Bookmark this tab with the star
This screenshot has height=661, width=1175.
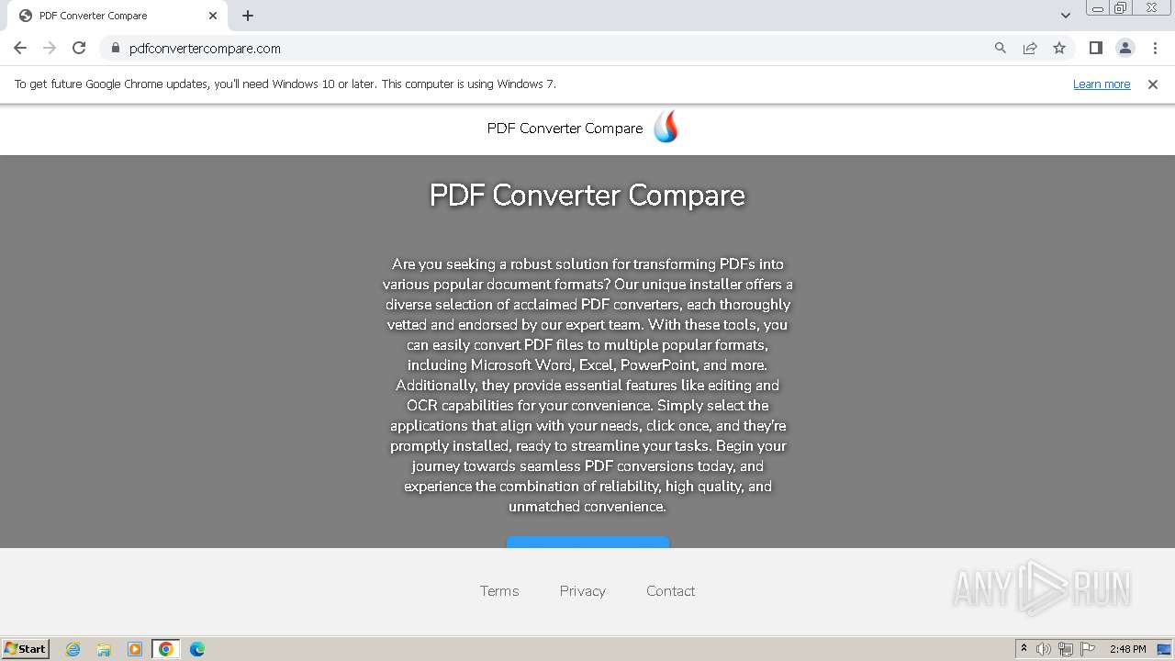(x=1059, y=48)
